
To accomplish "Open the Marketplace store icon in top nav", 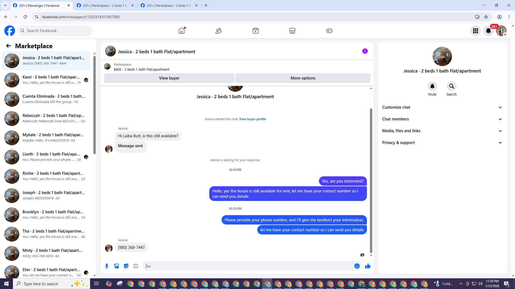I will click(x=292, y=31).
